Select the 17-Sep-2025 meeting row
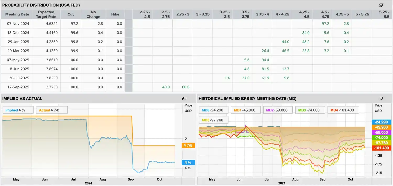The height and width of the screenshot is (186, 393). [196, 87]
